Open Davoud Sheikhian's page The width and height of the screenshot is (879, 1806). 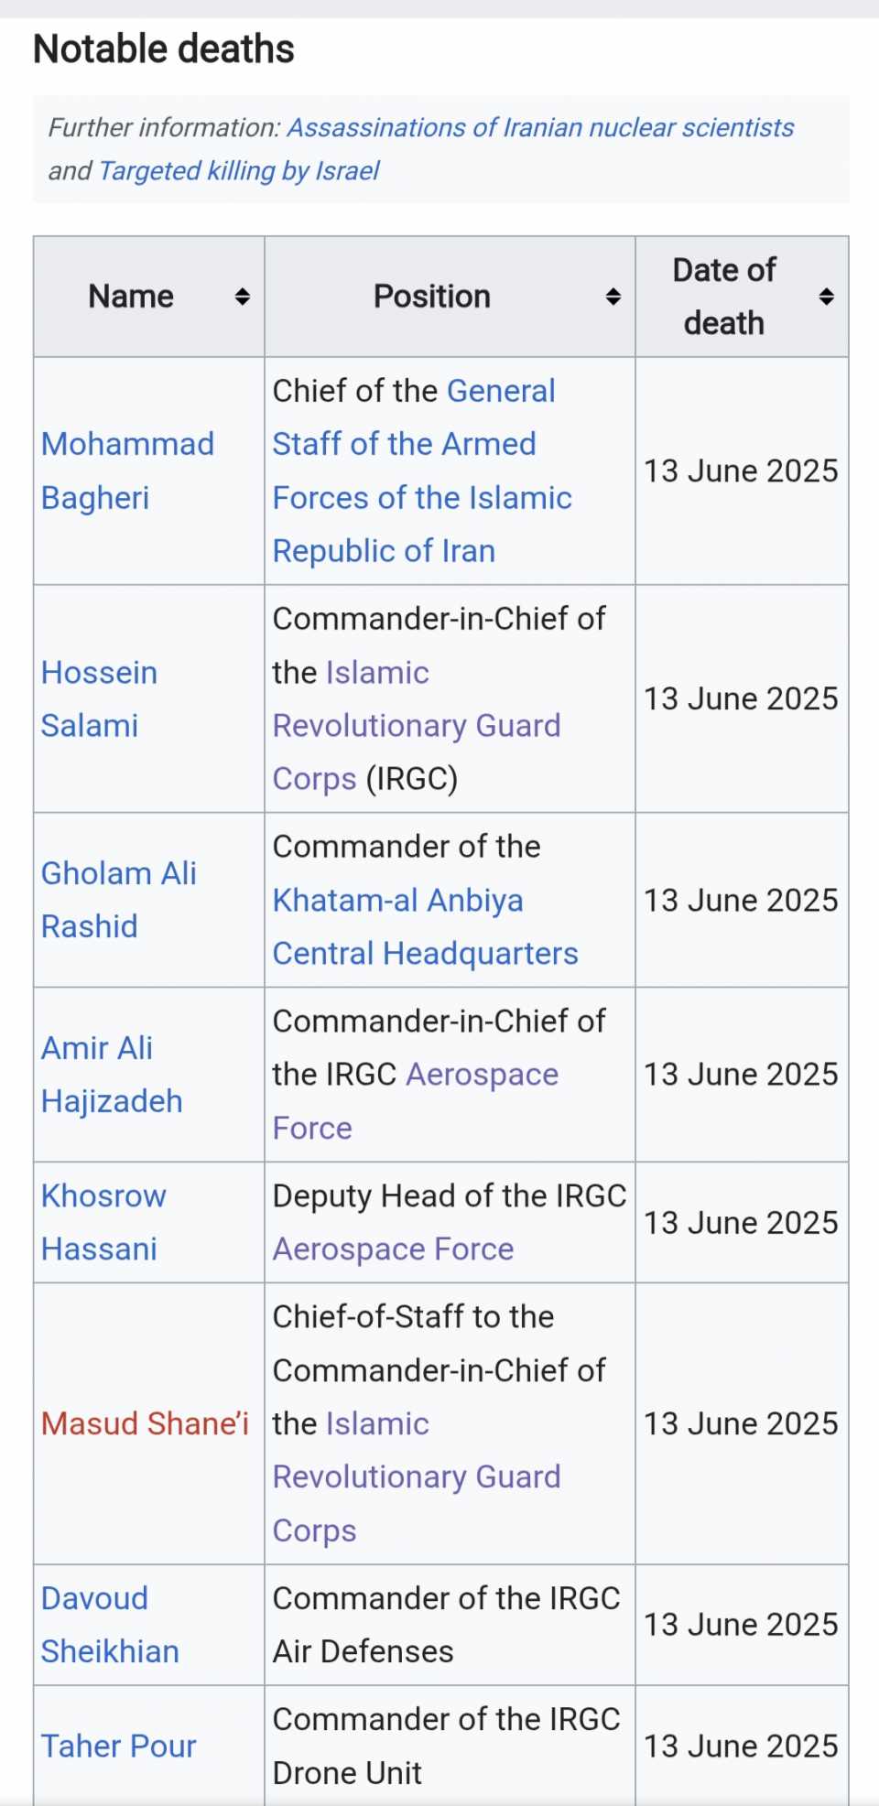pos(110,1625)
